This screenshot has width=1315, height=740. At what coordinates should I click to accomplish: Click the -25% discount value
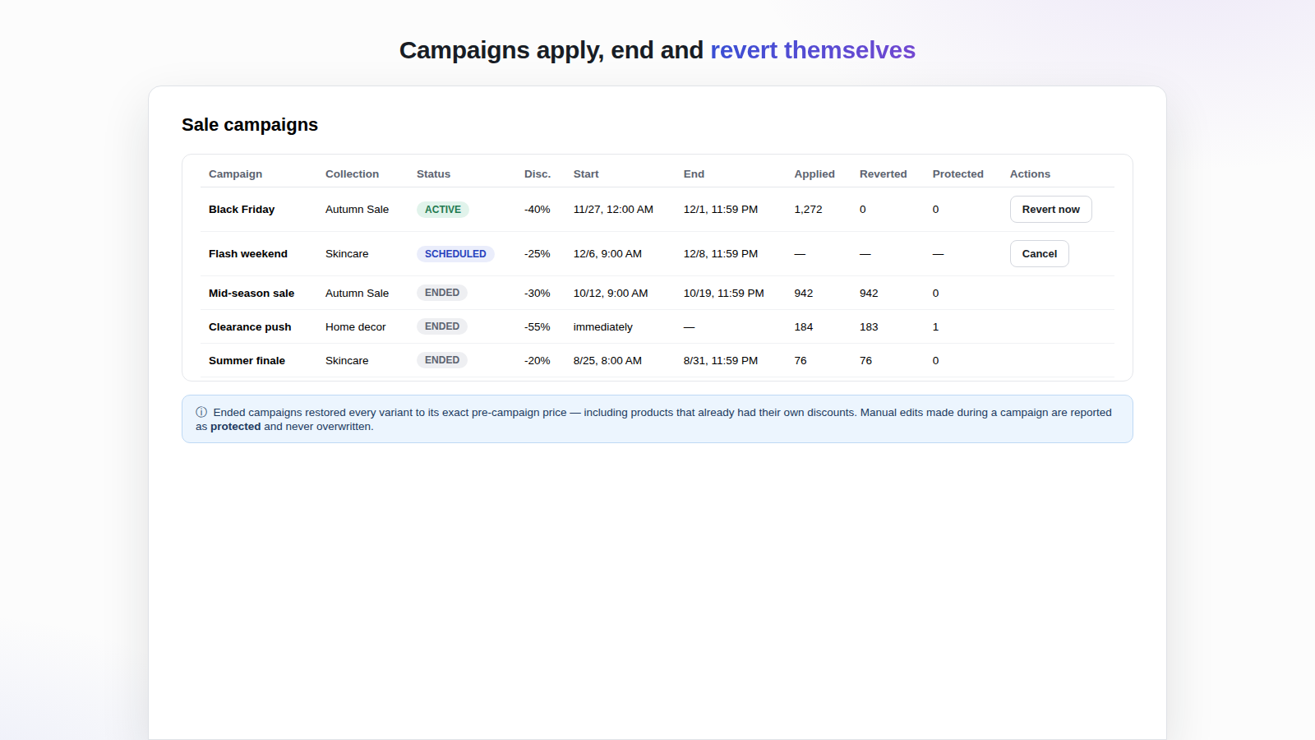click(538, 254)
